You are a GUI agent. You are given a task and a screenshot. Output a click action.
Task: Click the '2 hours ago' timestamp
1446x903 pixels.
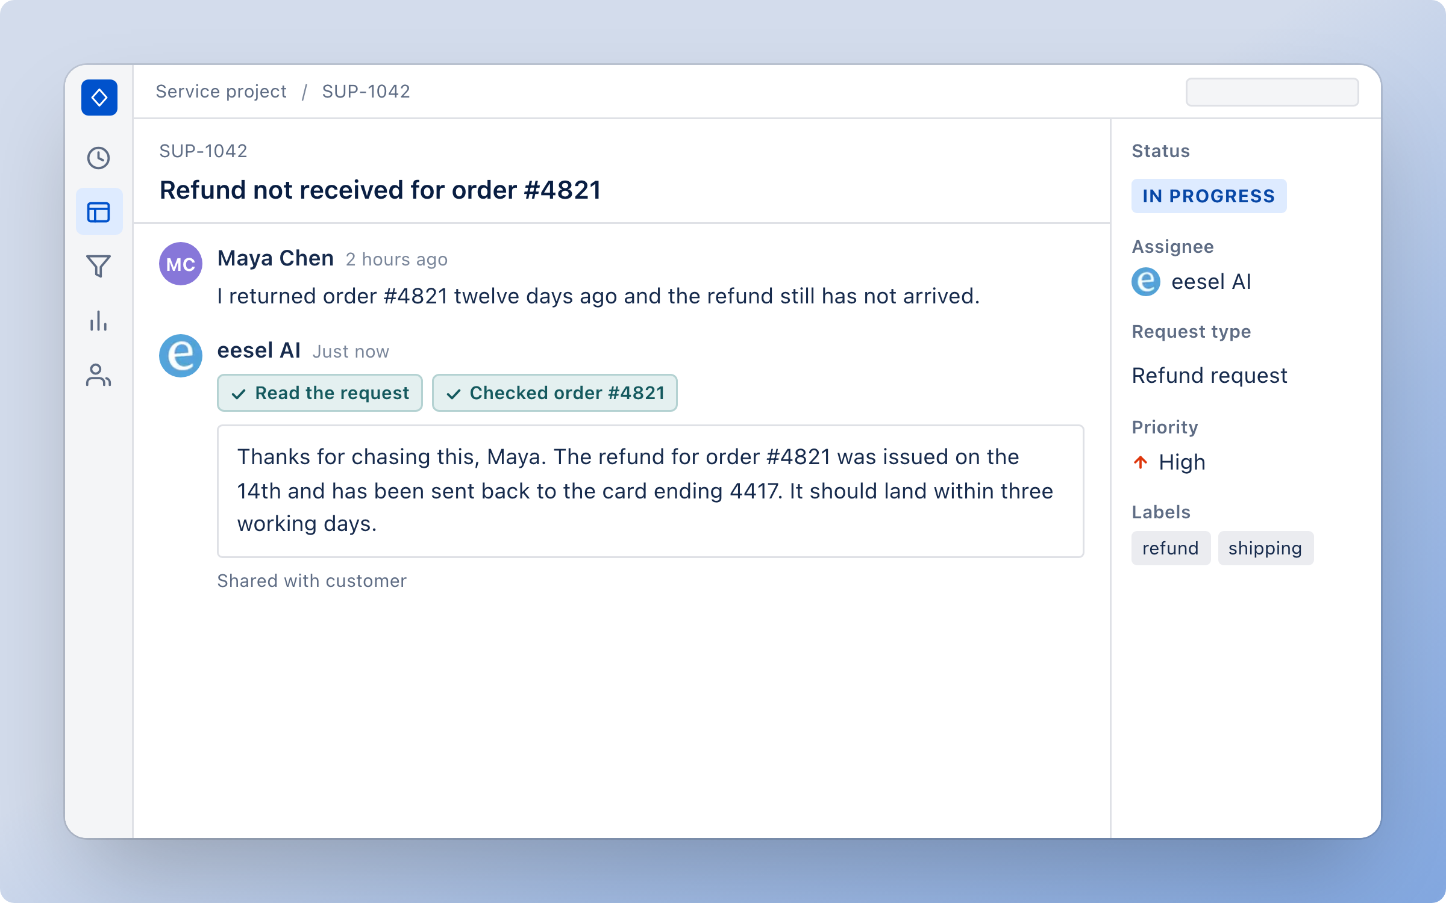396,259
